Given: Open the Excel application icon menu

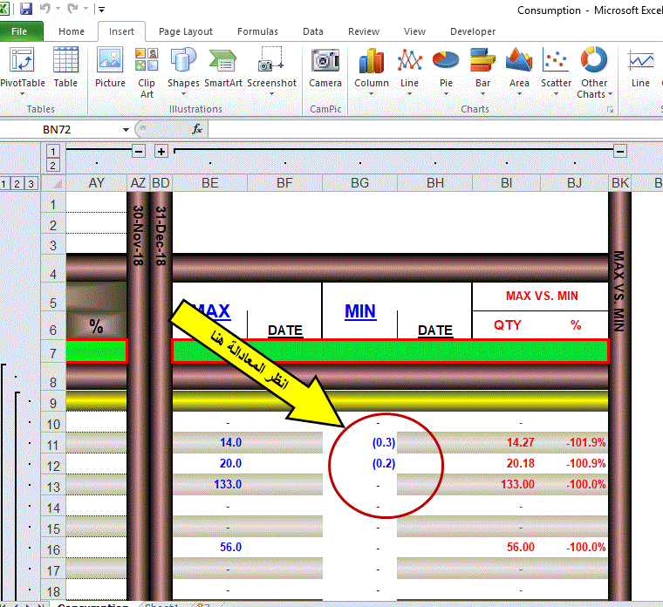Looking at the screenshot, I should 3,9.
